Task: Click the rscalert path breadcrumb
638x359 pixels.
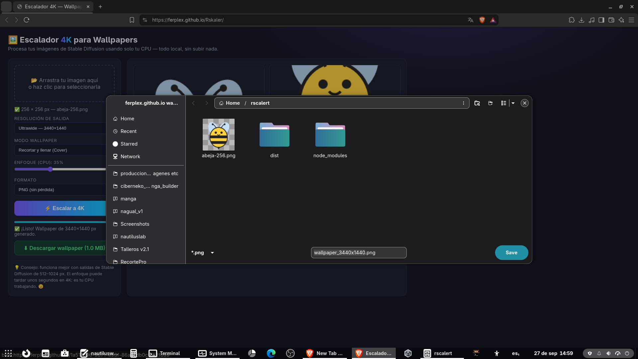Action: coord(260,103)
